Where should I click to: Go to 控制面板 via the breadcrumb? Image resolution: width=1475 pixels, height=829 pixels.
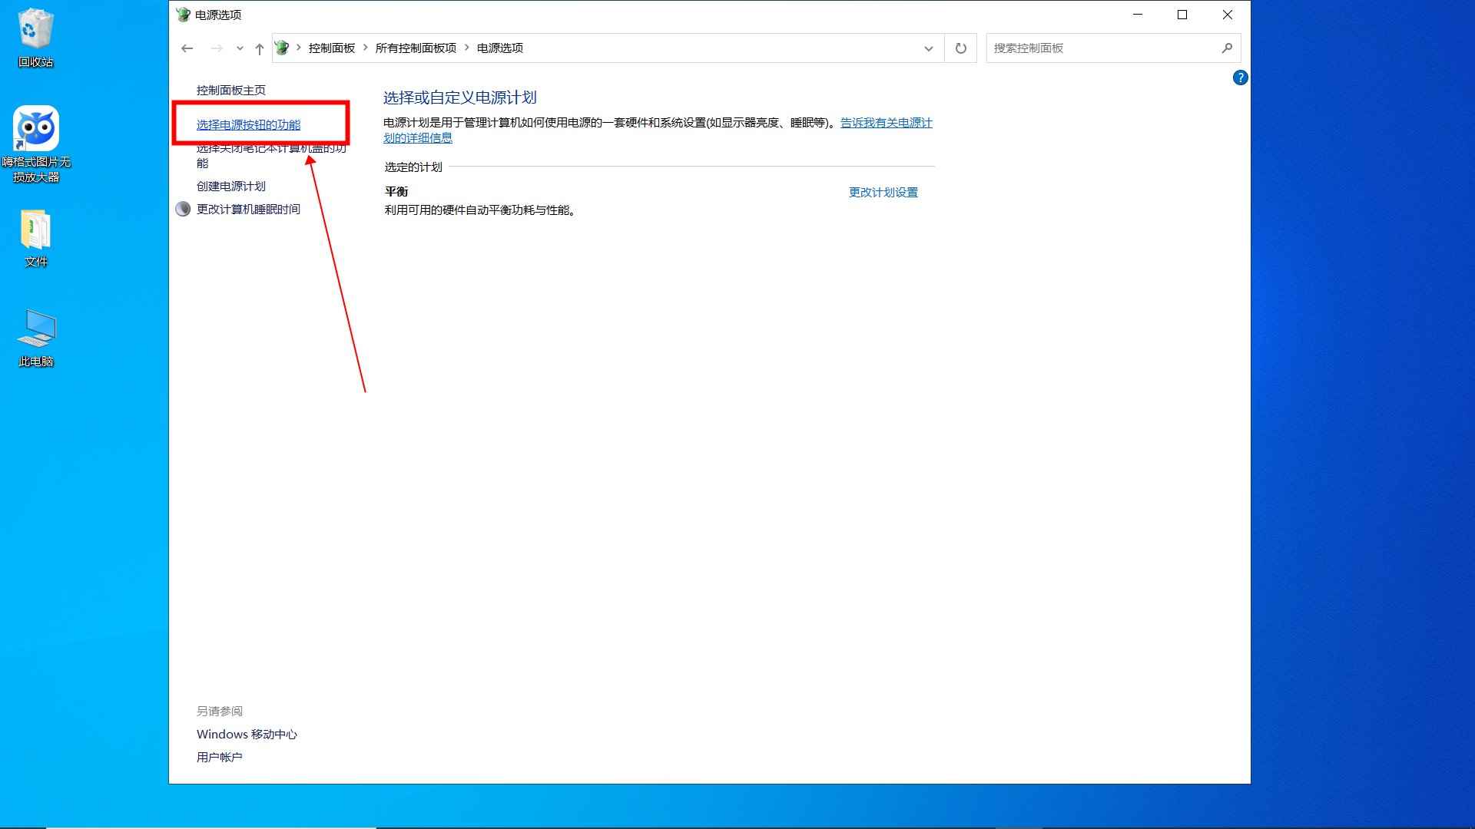point(330,47)
